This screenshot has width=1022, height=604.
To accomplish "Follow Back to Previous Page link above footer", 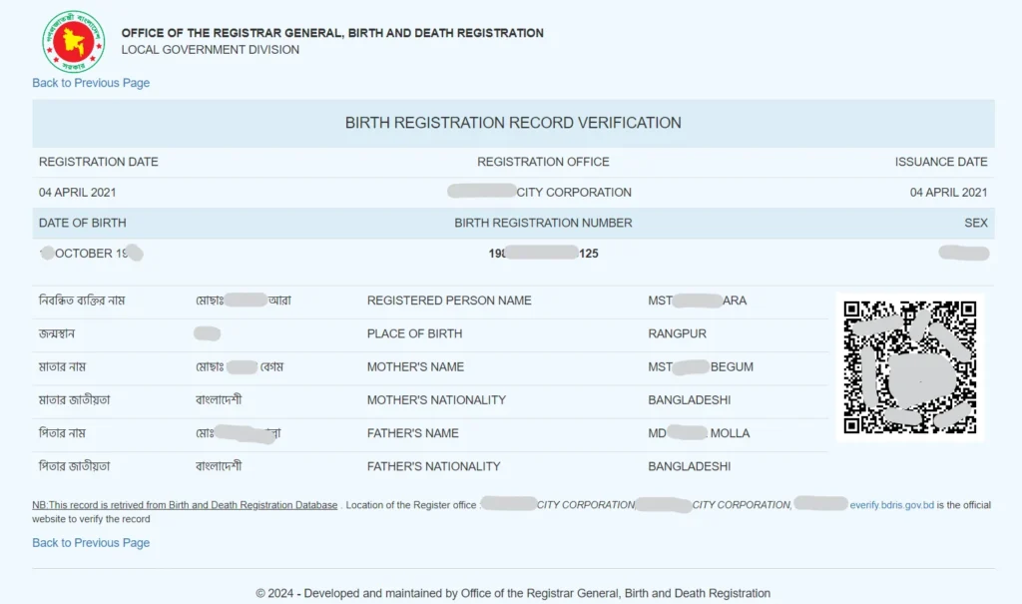I will (x=91, y=543).
